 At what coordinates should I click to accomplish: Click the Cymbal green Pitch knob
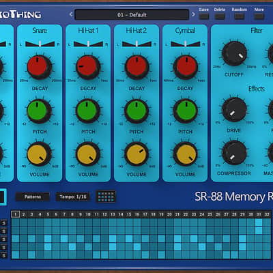click(x=186, y=111)
